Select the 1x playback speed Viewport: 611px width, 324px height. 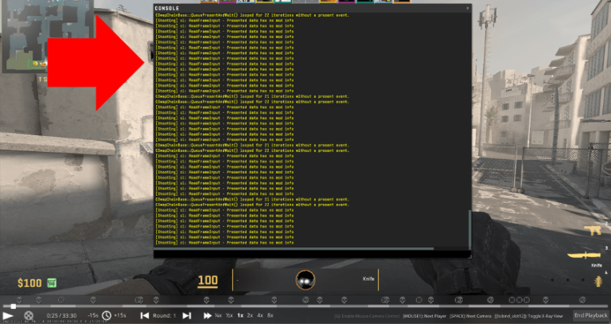click(x=240, y=315)
